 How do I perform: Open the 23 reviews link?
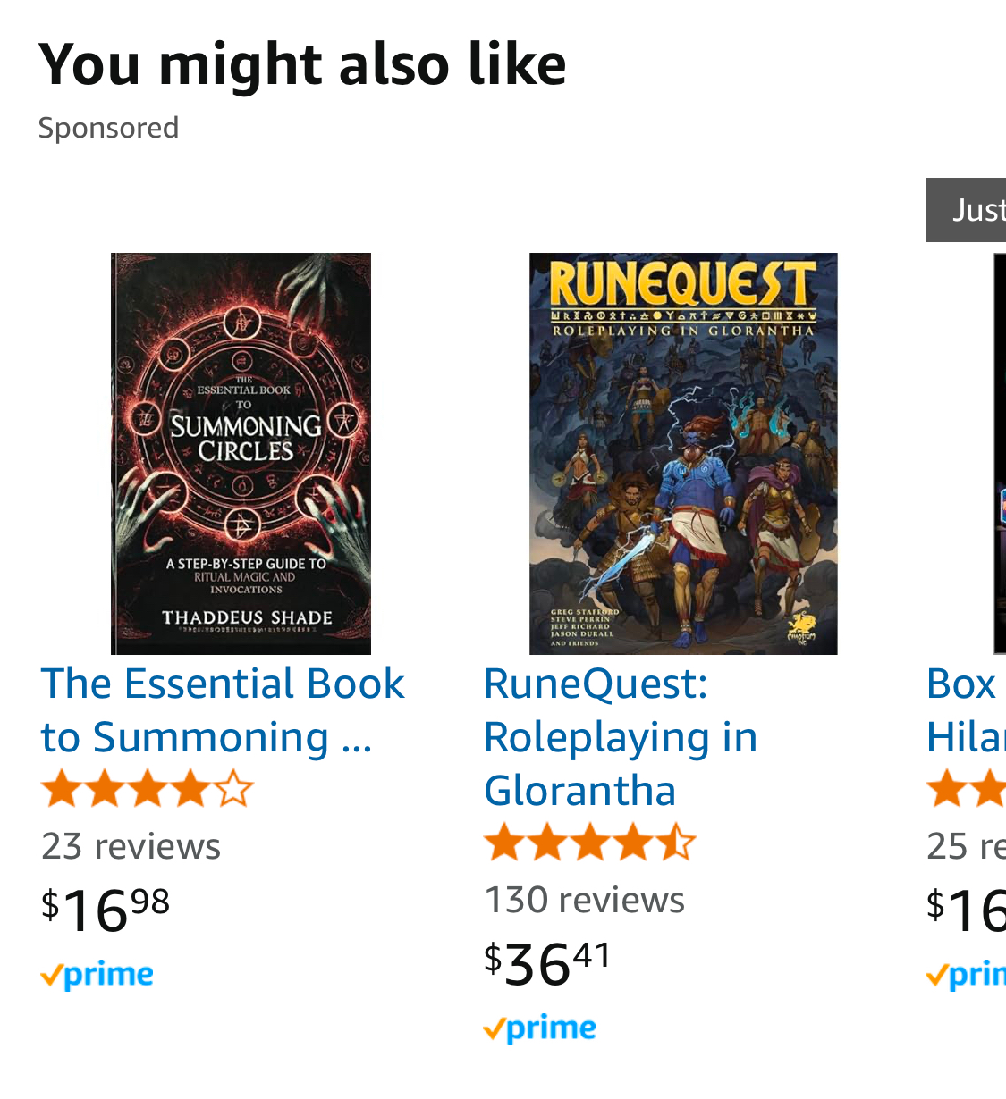pos(131,846)
